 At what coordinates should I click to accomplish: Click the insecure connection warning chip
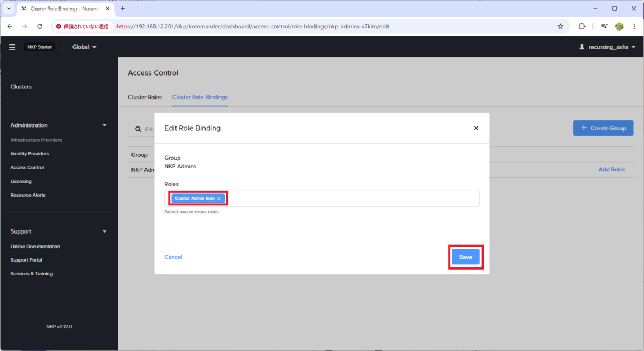pos(82,26)
